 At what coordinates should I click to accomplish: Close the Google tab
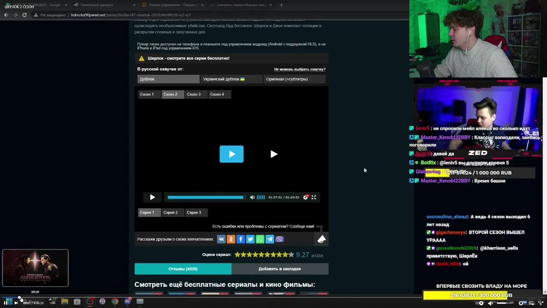66,5
